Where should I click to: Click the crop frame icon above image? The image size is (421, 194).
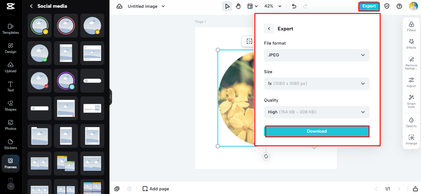click(x=250, y=41)
